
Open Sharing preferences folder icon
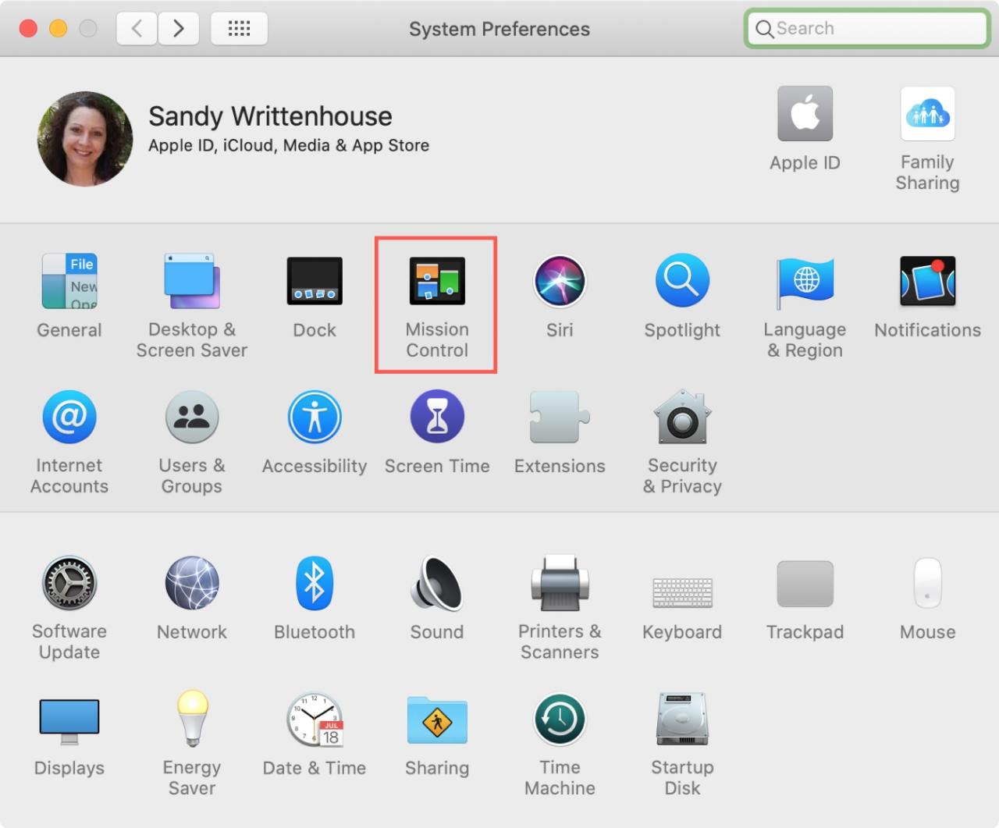(x=437, y=720)
